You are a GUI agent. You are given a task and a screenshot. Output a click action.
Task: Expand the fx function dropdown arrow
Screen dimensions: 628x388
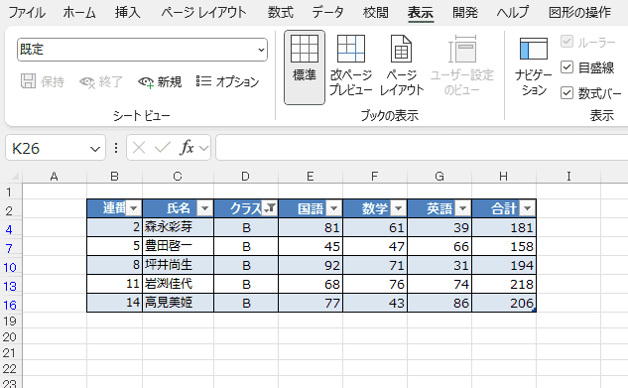point(203,148)
